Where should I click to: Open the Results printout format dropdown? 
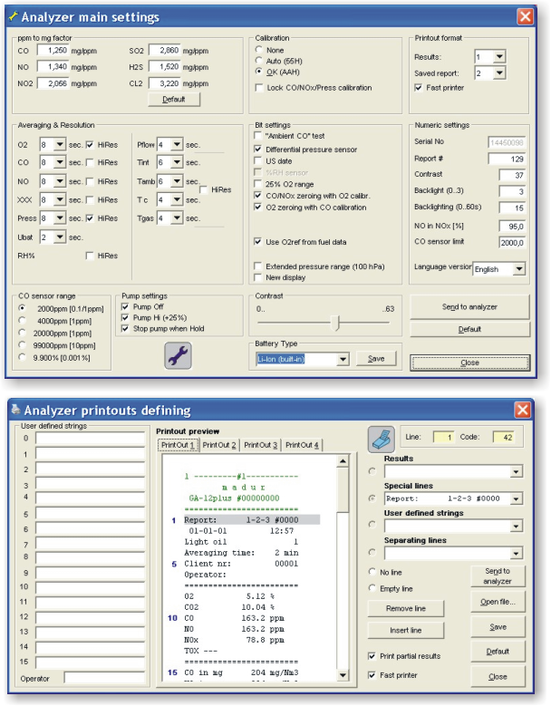point(499,57)
